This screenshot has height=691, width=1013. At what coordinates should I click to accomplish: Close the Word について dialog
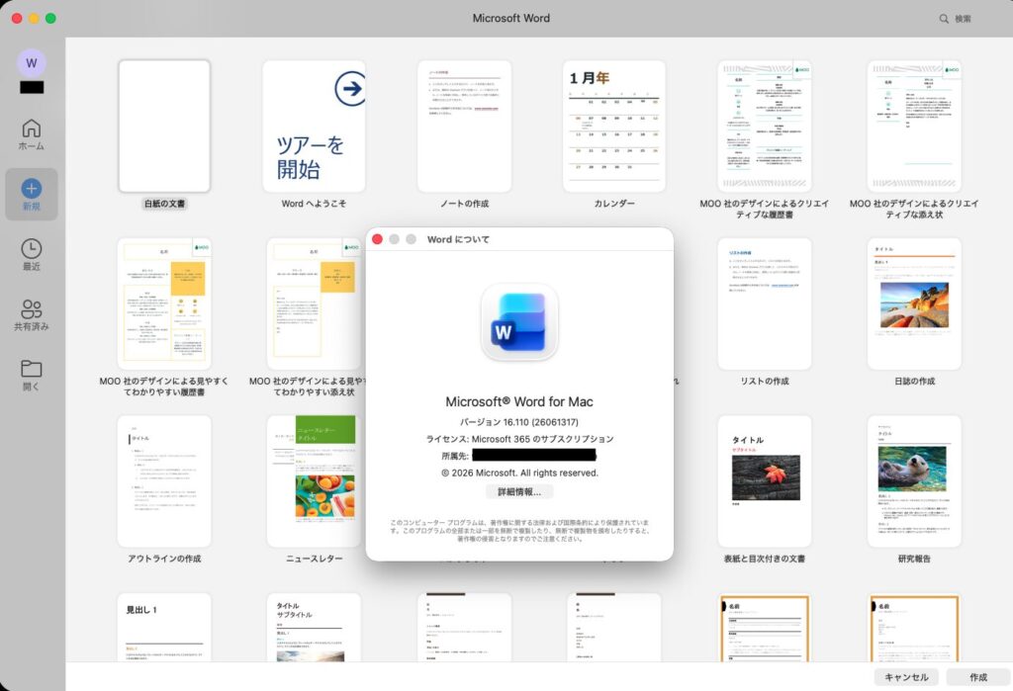(377, 239)
